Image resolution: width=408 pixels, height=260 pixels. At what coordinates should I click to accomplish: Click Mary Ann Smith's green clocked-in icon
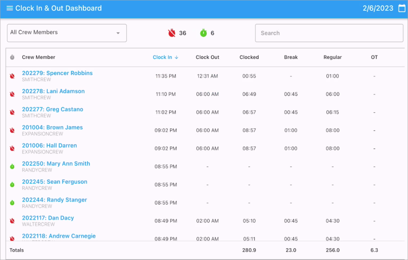(x=12, y=166)
